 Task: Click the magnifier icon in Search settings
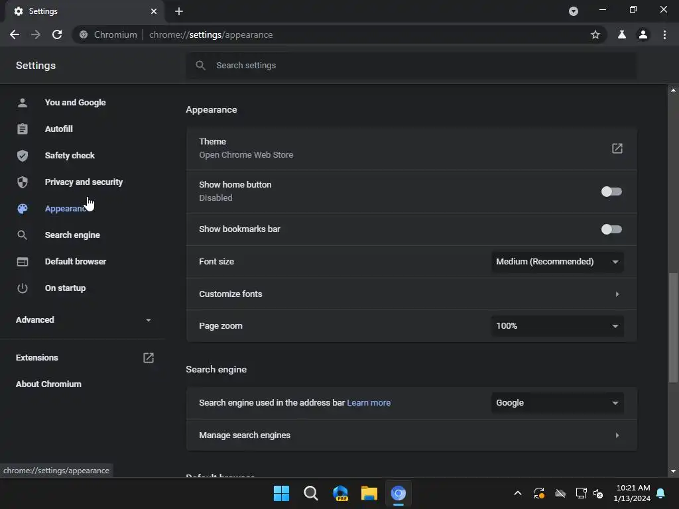point(200,66)
